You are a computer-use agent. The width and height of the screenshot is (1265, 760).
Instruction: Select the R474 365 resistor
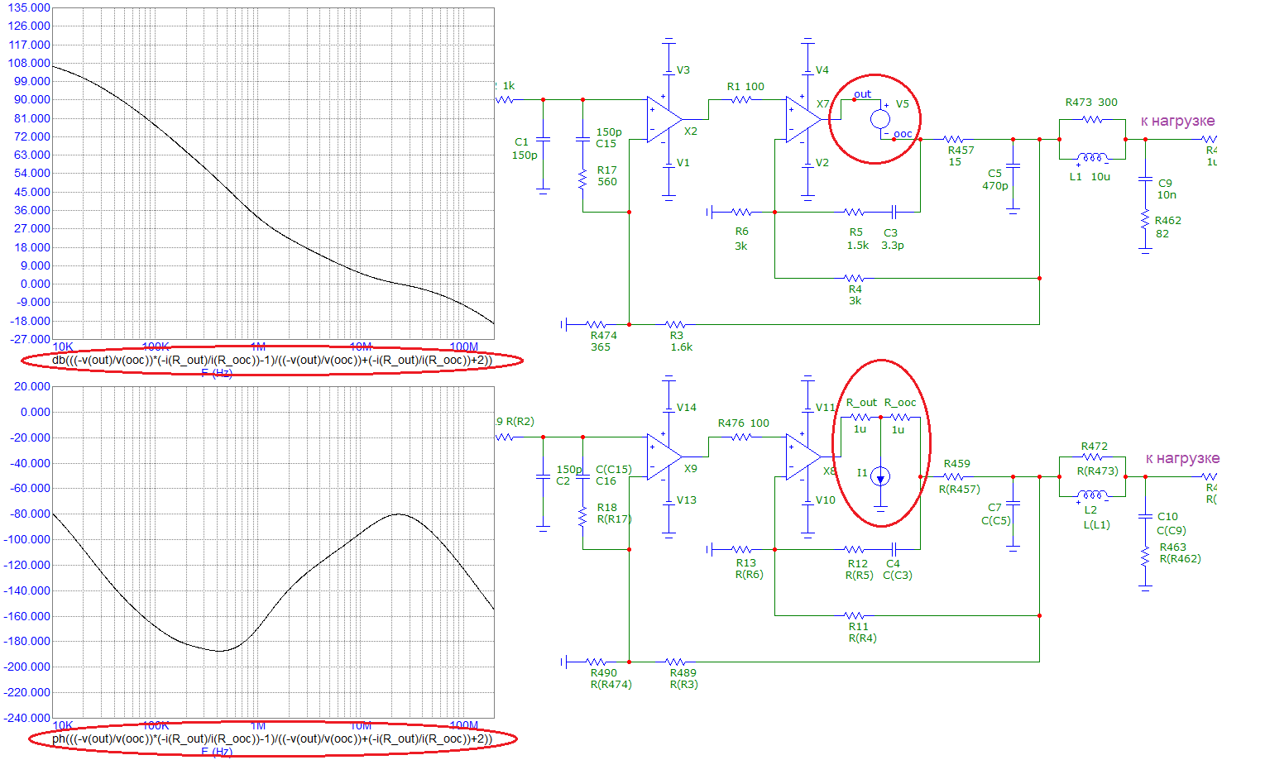pos(597,324)
